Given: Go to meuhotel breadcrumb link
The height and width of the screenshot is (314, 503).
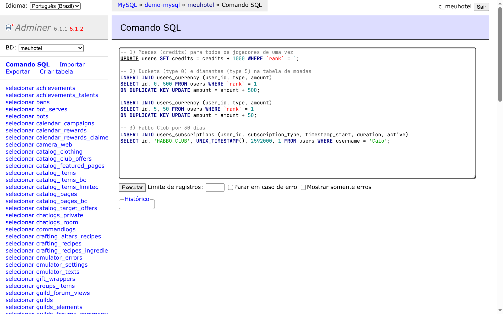Looking at the screenshot, I should (x=201, y=5).
